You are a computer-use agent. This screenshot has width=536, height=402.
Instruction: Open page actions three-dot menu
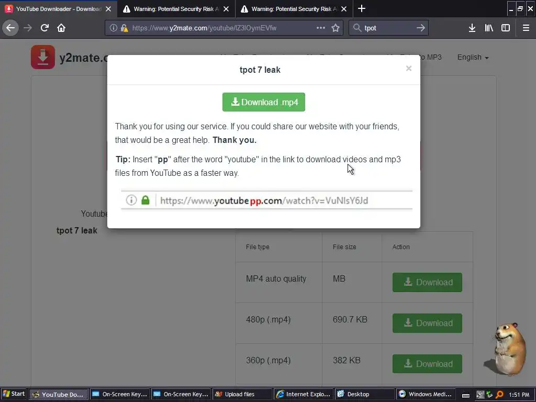(x=321, y=28)
